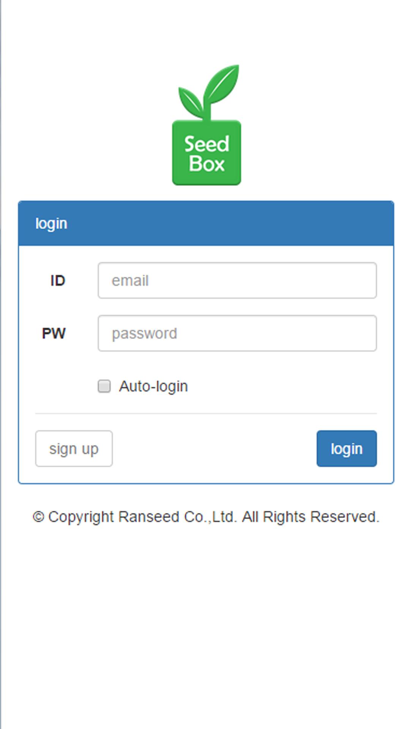Click the blue login submit button
The width and height of the screenshot is (410, 729).
click(x=346, y=448)
